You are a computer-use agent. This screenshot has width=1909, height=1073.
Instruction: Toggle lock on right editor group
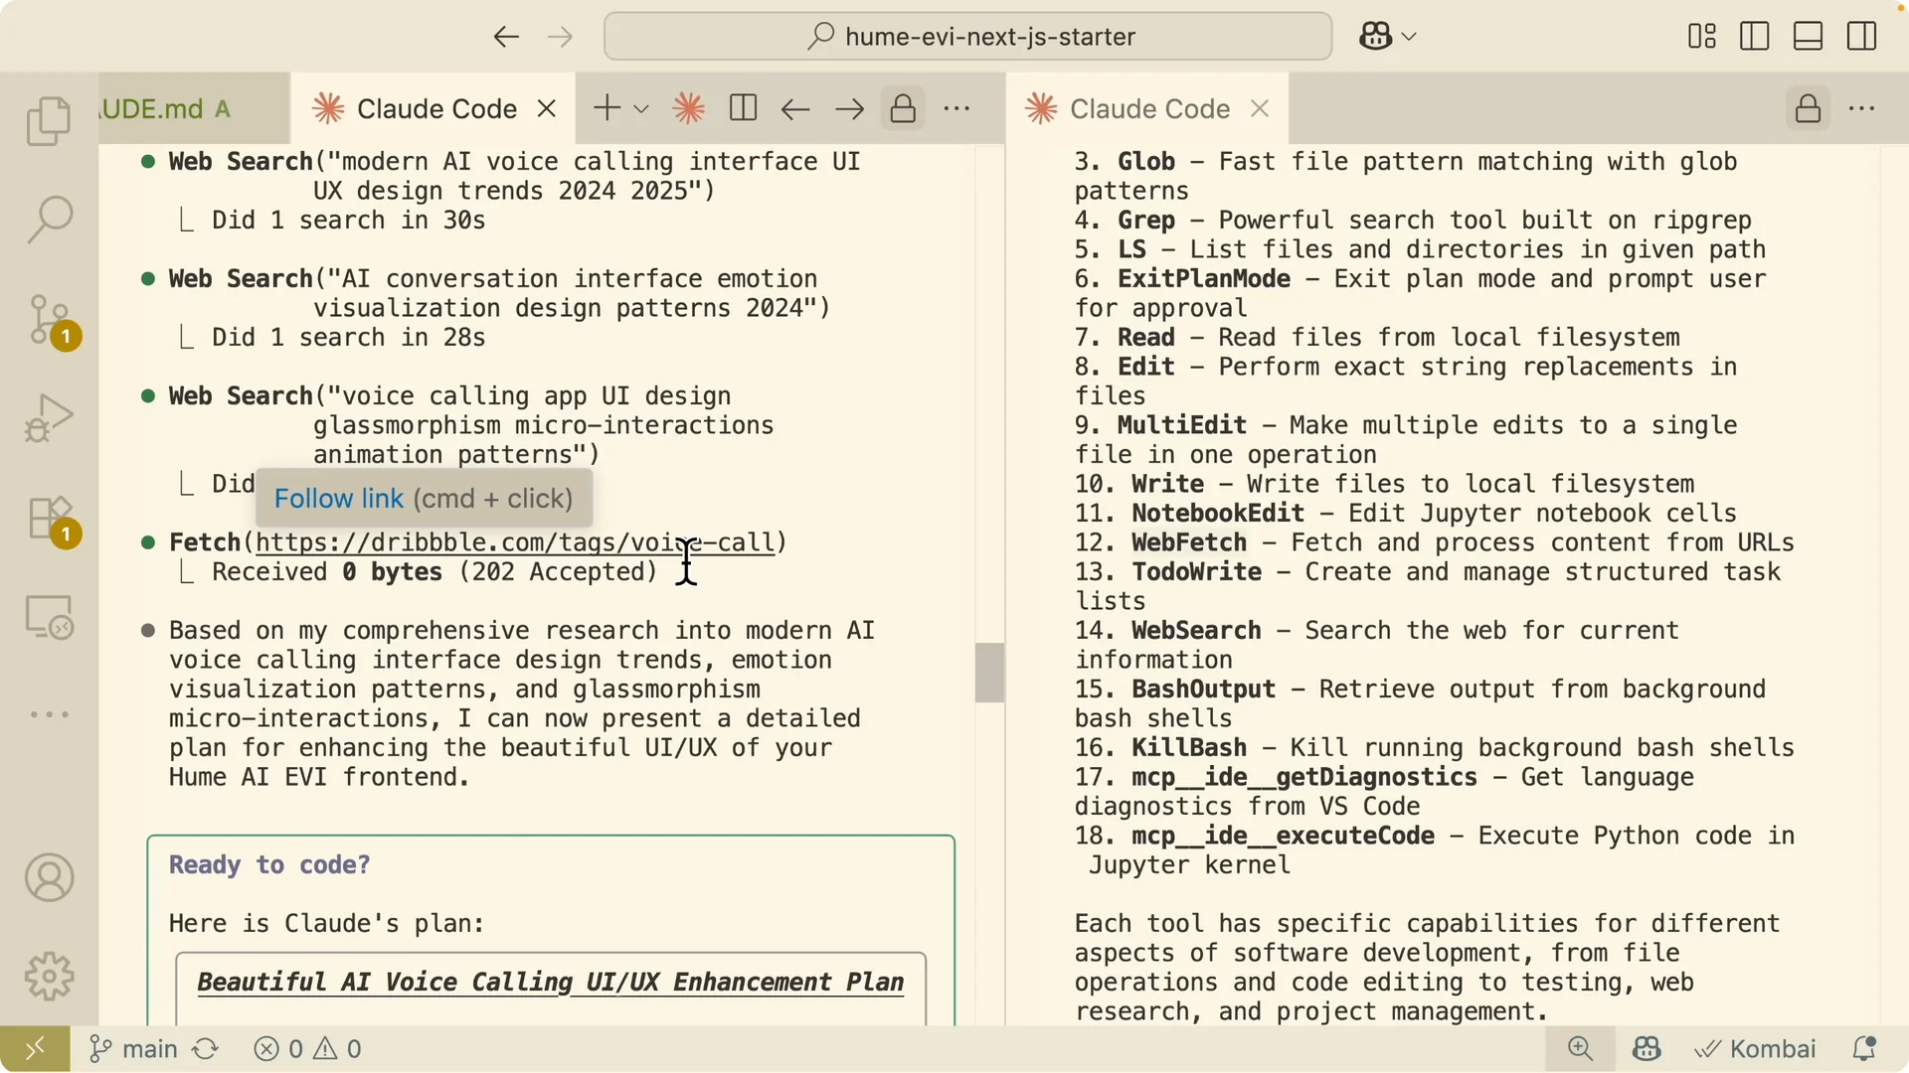[1808, 108]
